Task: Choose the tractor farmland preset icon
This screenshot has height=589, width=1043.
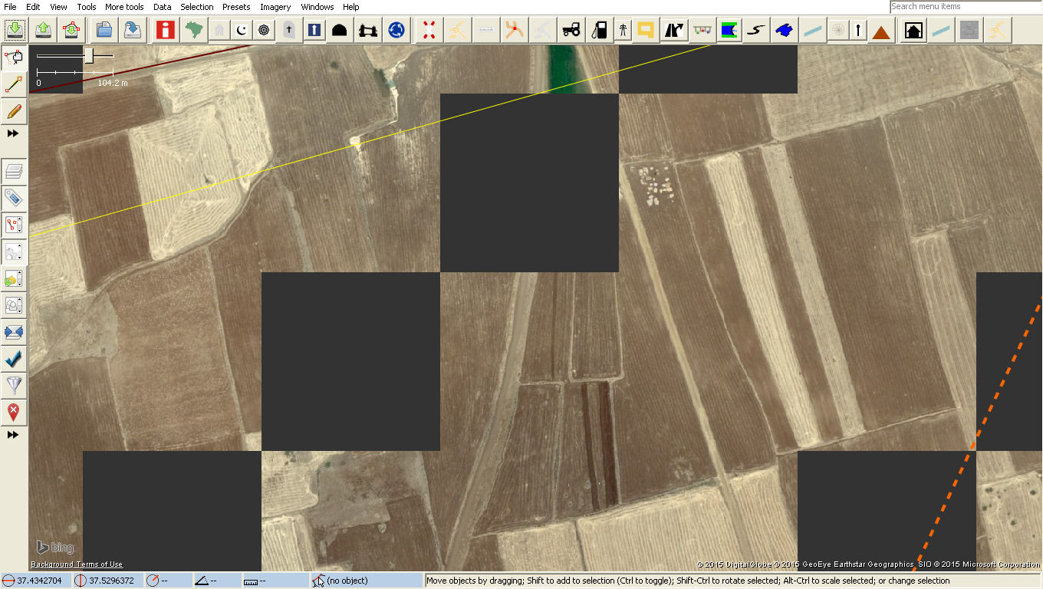Action: (571, 30)
